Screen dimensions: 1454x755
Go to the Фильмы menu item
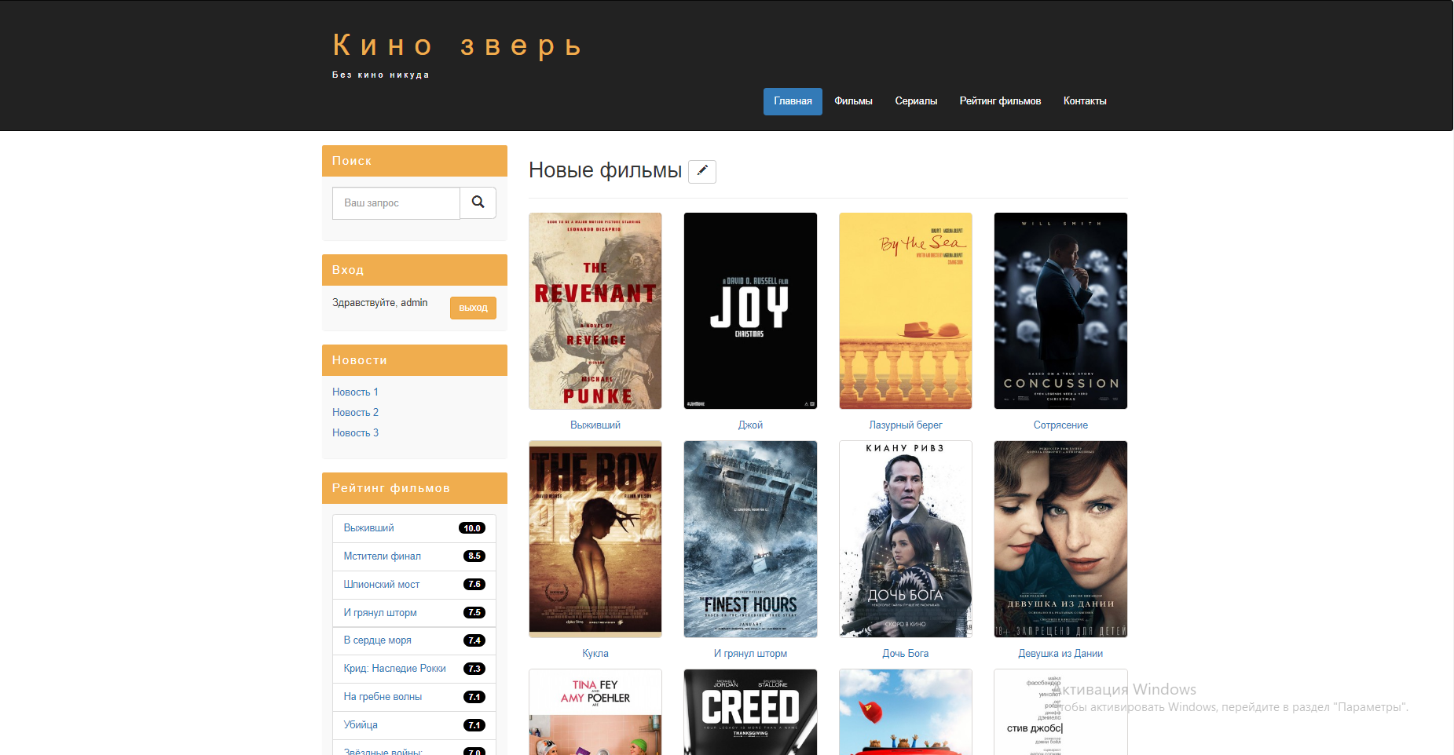tap(853, 101)
